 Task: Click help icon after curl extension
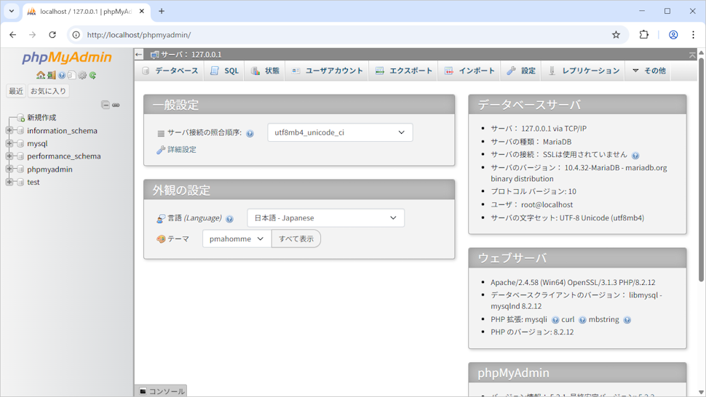[582, 320]
